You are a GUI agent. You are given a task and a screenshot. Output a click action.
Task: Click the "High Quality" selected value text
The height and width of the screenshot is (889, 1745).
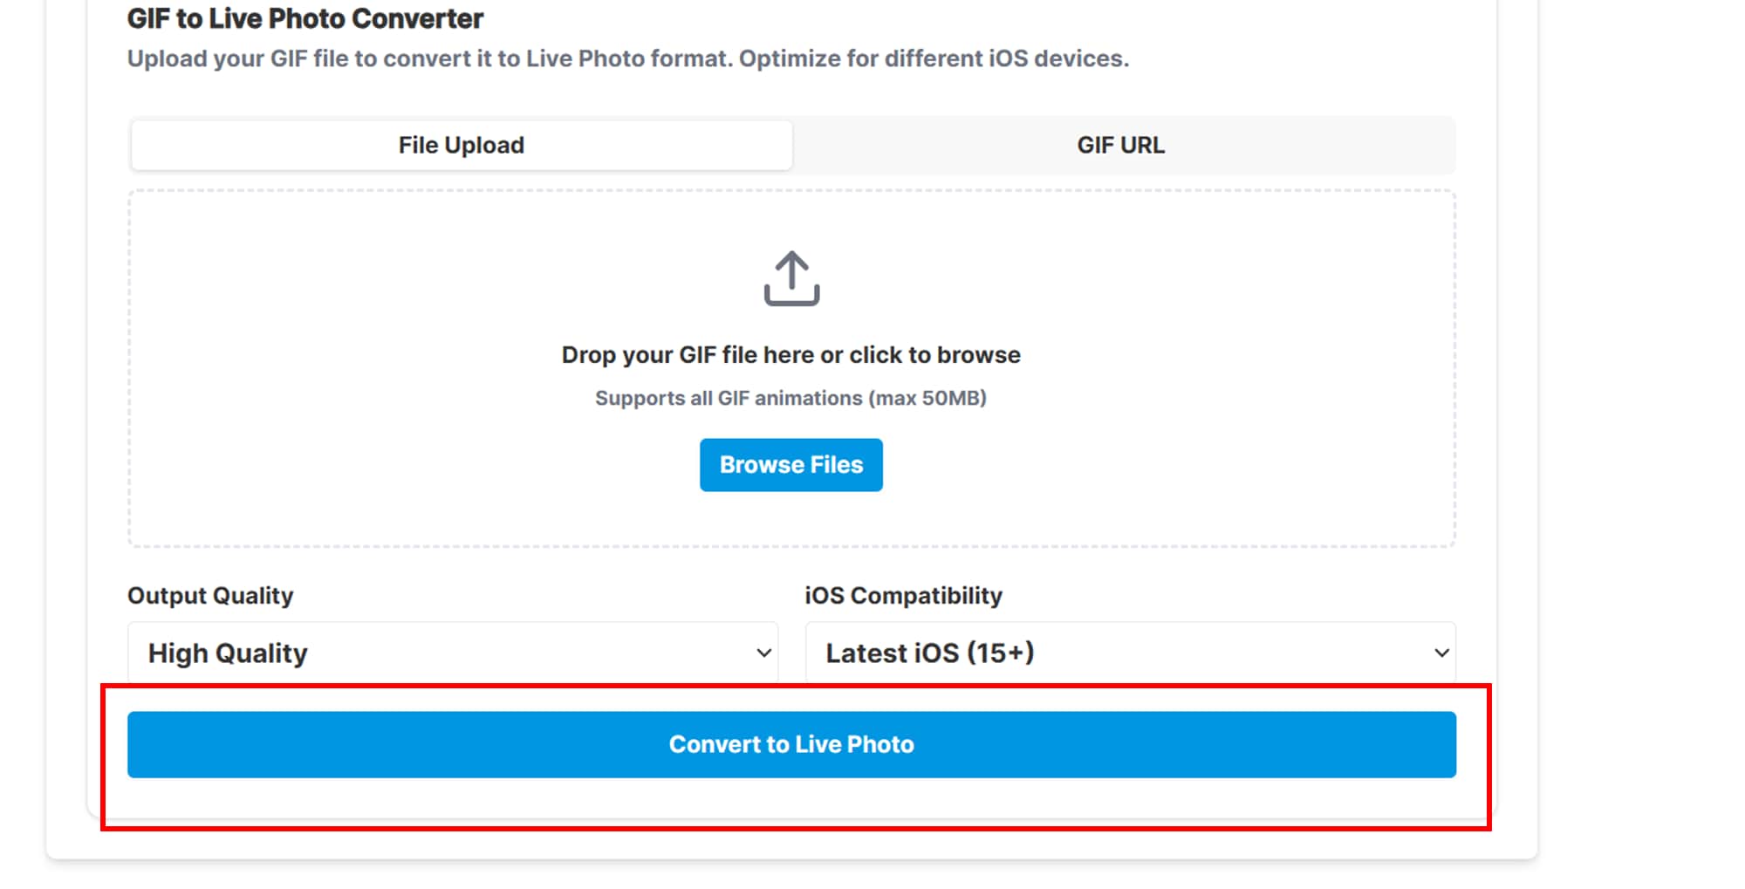tap(228, 653)
